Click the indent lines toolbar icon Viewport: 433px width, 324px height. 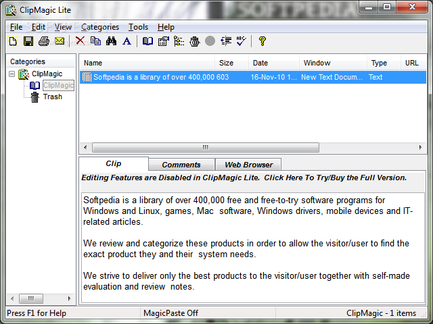click(x=226, y=41)
